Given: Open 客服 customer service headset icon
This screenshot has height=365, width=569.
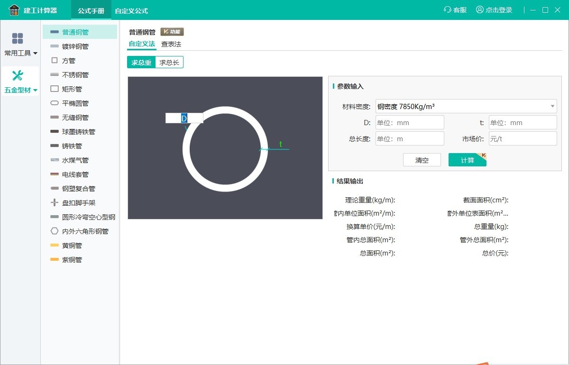Looking at the screenshot, I should (x=447, y=10).
